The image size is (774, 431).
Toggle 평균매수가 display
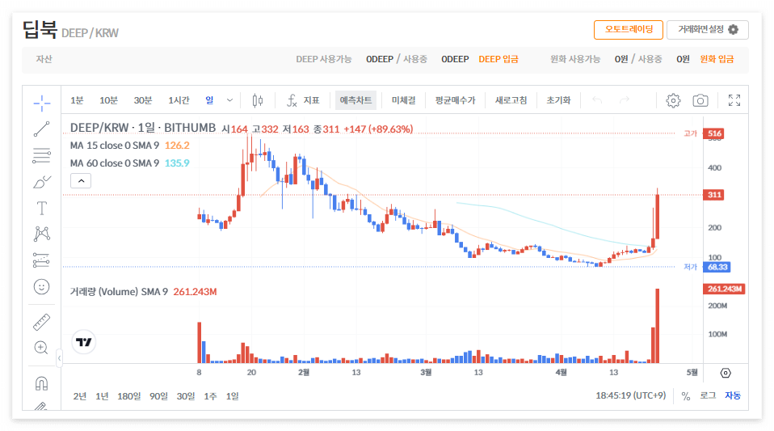tap(455, 100)
